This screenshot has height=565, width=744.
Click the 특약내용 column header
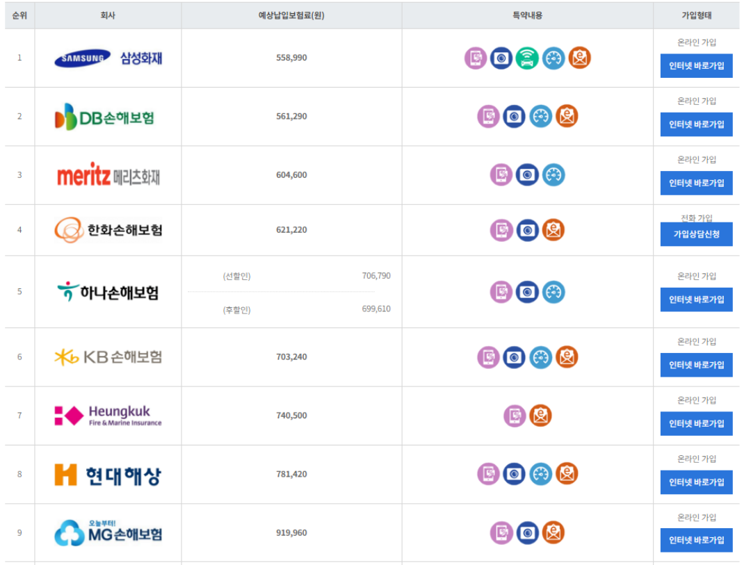point(527,15)
